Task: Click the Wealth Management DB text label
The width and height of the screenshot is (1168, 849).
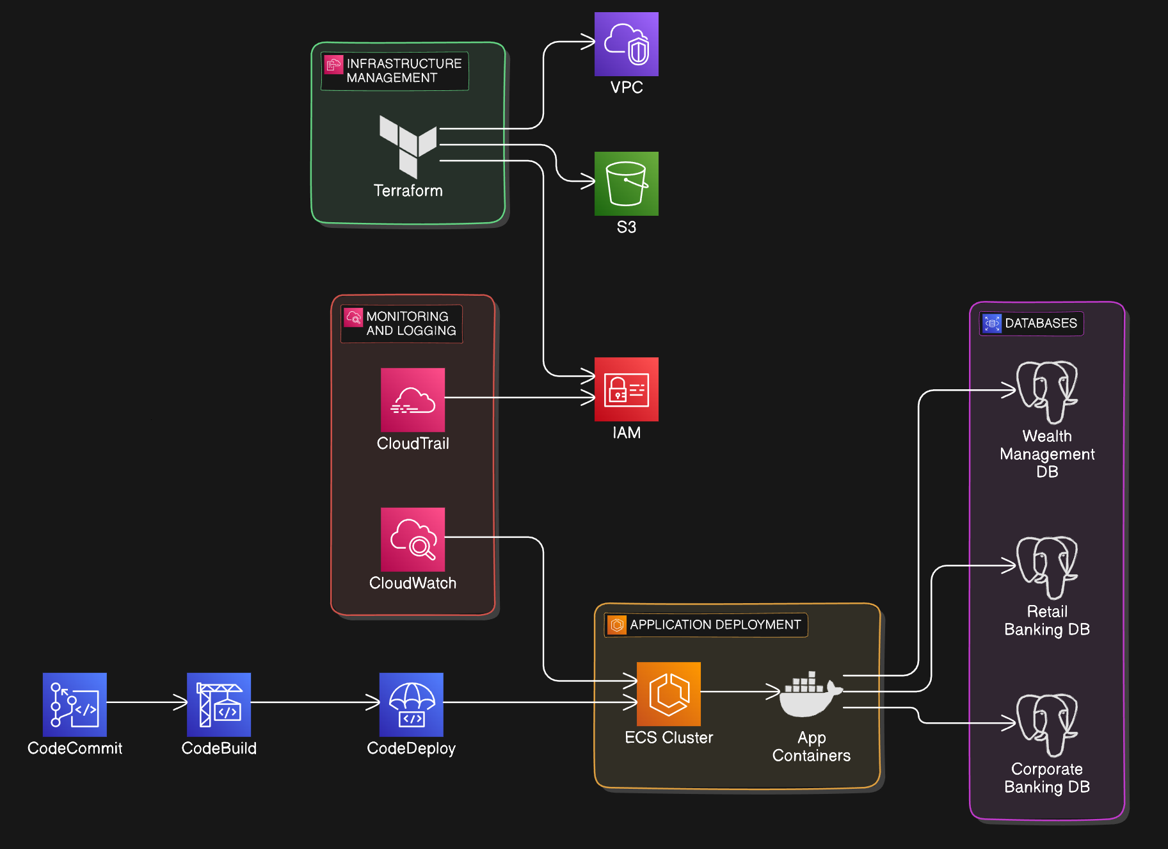Action: coord(1047,454)
